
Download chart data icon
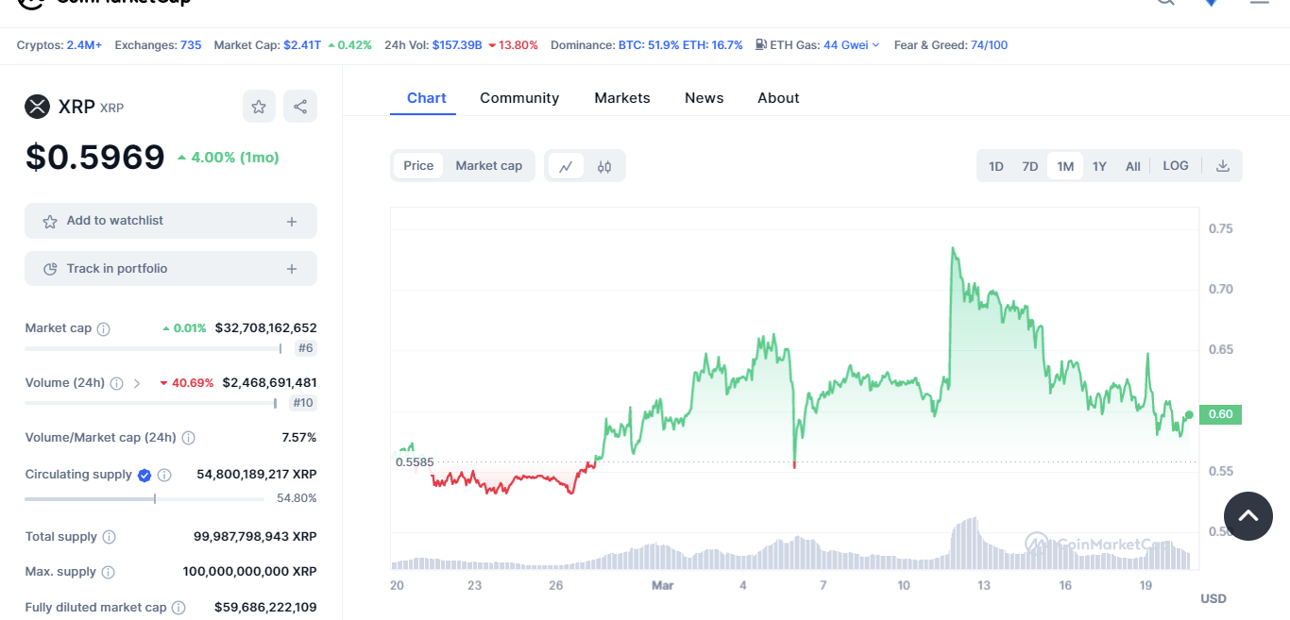(x=1223, y=166)
